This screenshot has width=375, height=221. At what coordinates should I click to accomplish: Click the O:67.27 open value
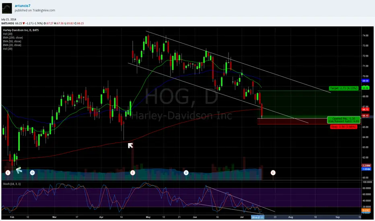pos(49,23)
